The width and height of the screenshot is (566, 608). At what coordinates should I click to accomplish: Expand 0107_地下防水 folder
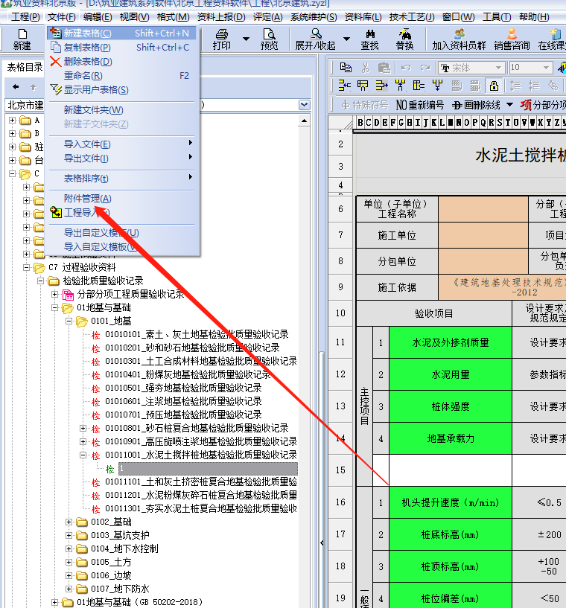[69, 589]
